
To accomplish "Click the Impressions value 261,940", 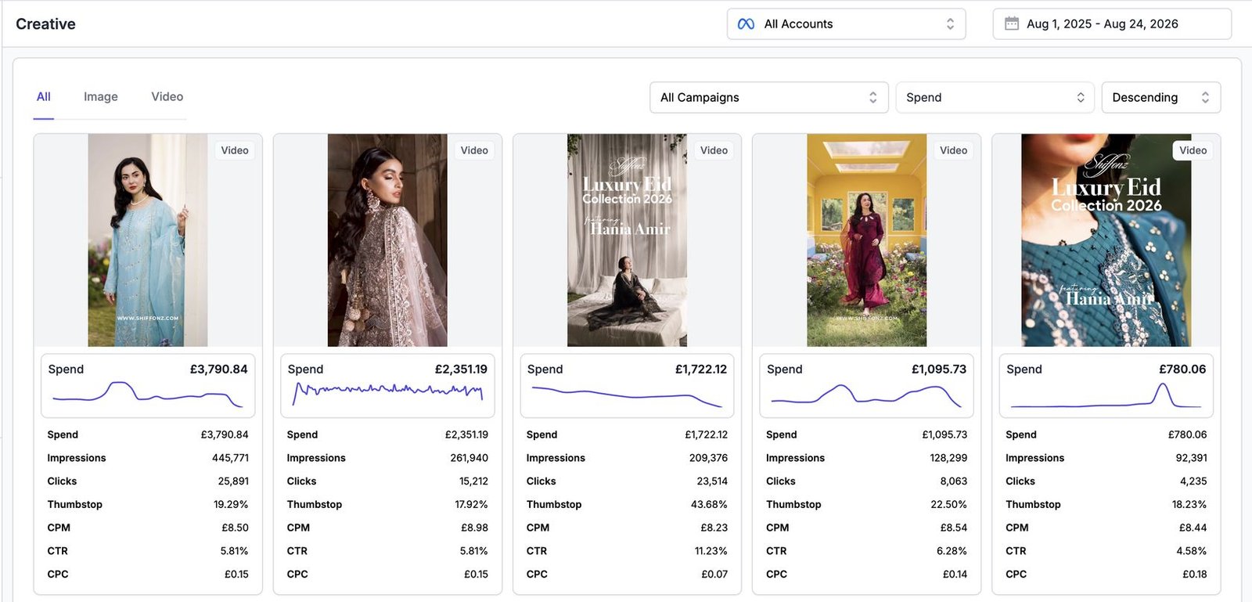I will coord(469,458).
